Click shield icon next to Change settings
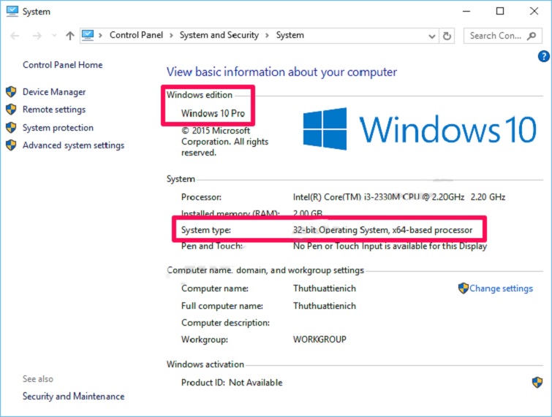Screen dimensions: 552x417 (x=464, y=288)
